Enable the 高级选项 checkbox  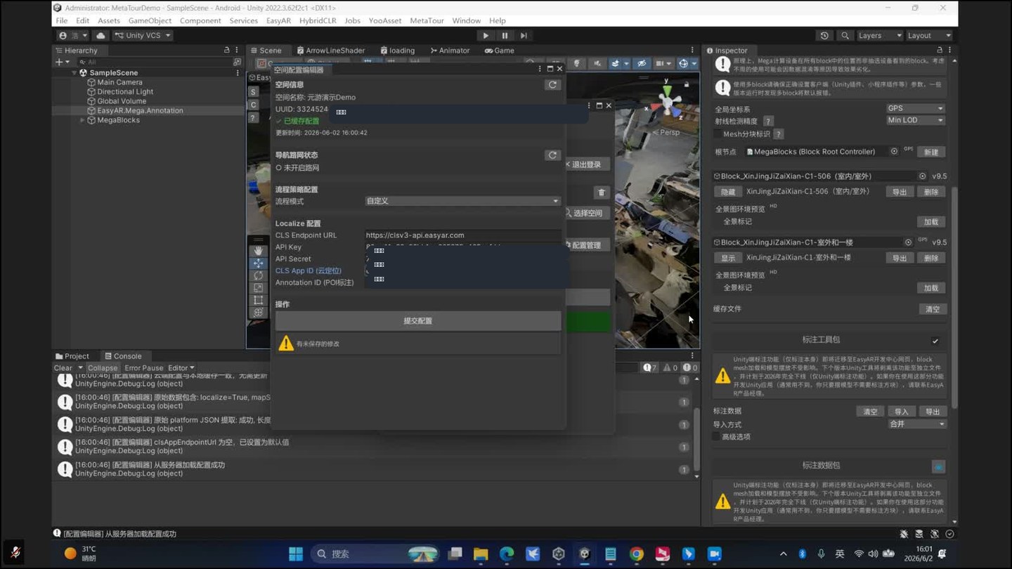pos(717,436)
